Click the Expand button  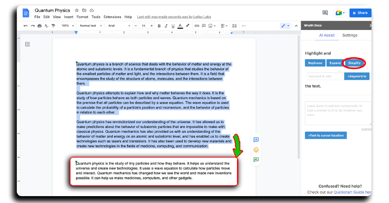point(335,63)
